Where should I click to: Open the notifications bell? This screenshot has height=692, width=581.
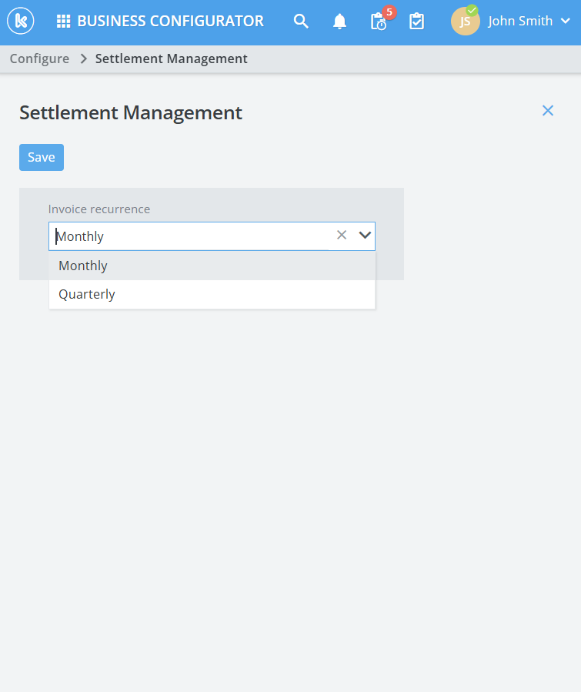(339, 22)
